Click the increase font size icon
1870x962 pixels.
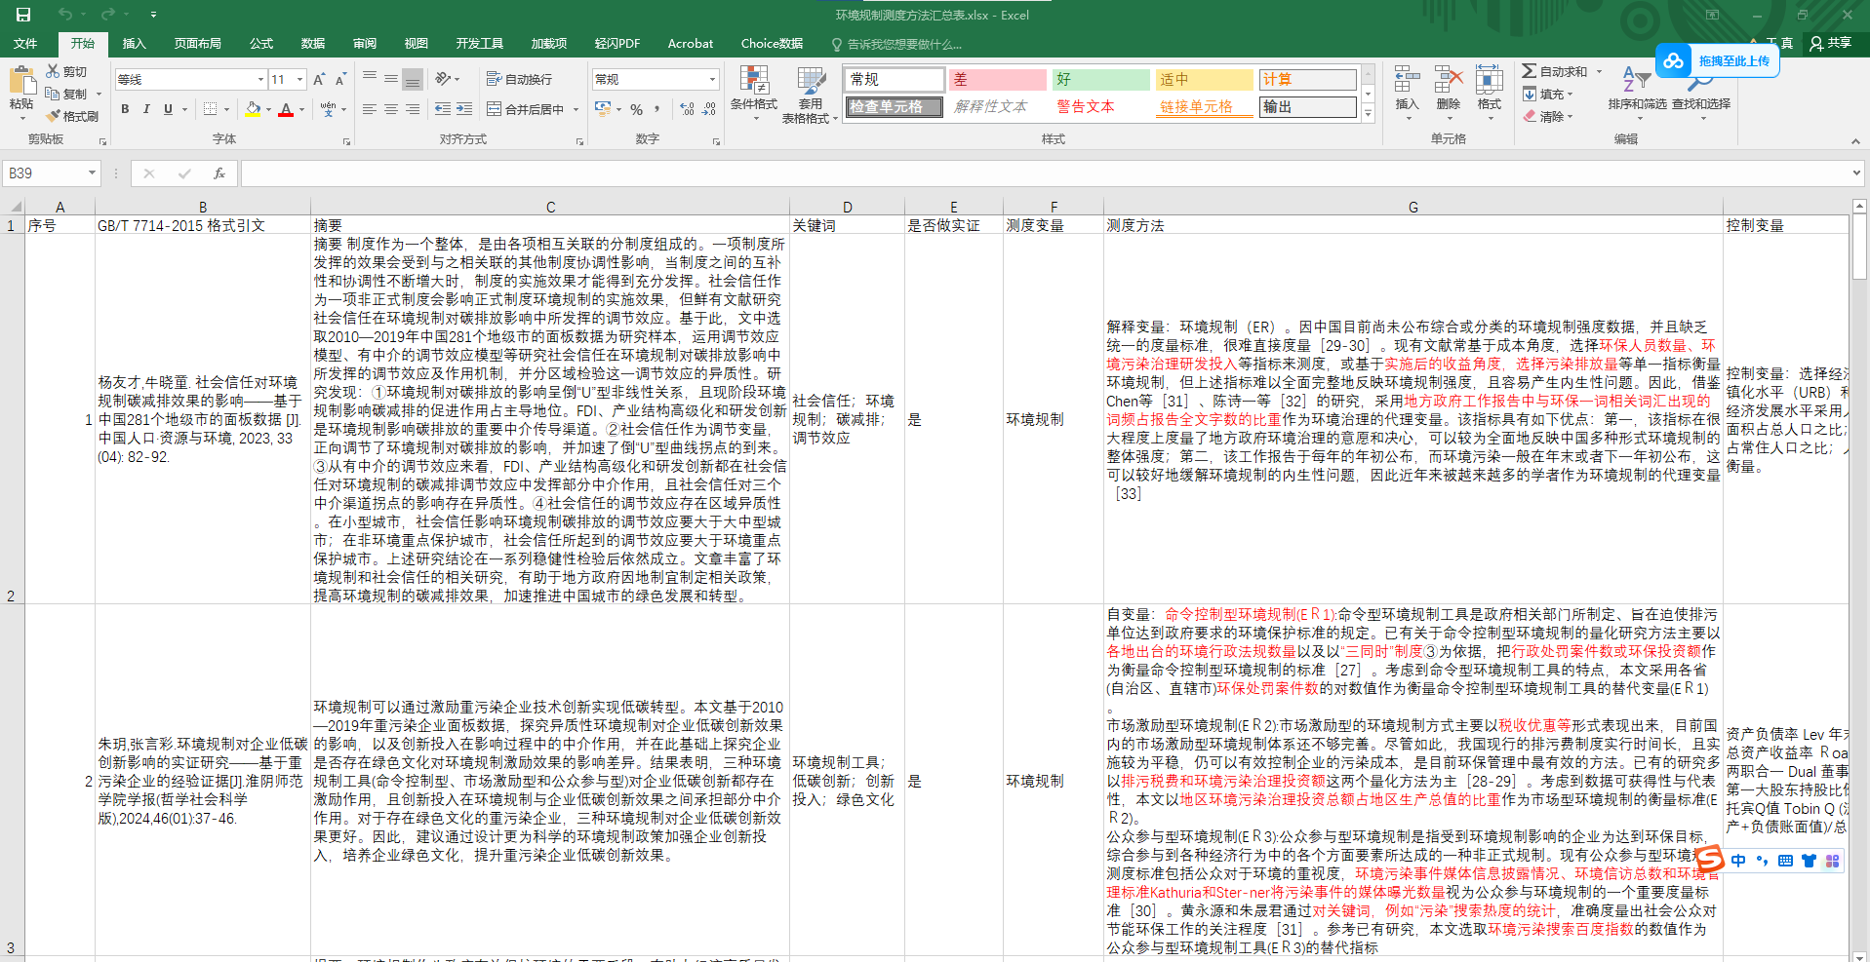(320, 80)
